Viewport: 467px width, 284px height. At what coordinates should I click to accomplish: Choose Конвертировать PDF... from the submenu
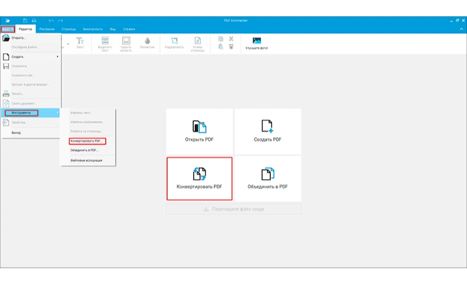click(87, 141)
